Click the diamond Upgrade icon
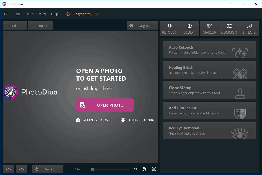Viewport: 262px width, 175px height. click(68, 14)
